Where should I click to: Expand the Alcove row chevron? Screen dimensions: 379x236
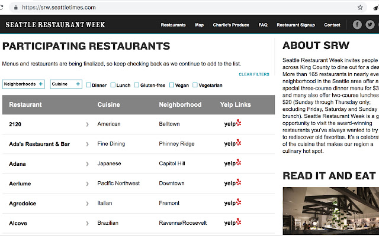coord(87,224)
